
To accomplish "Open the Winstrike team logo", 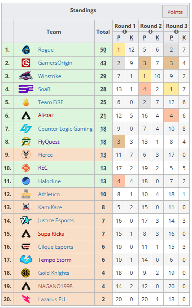I will click(26, 76).
